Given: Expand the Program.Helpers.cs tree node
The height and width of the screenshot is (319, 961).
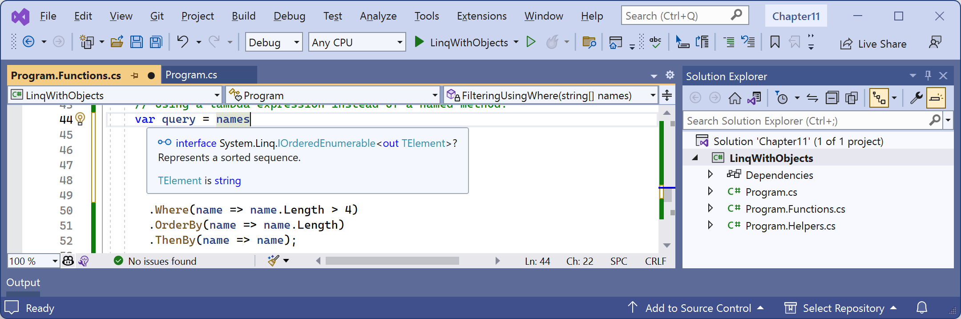Looking at the screenshot, I should (711, 225).
